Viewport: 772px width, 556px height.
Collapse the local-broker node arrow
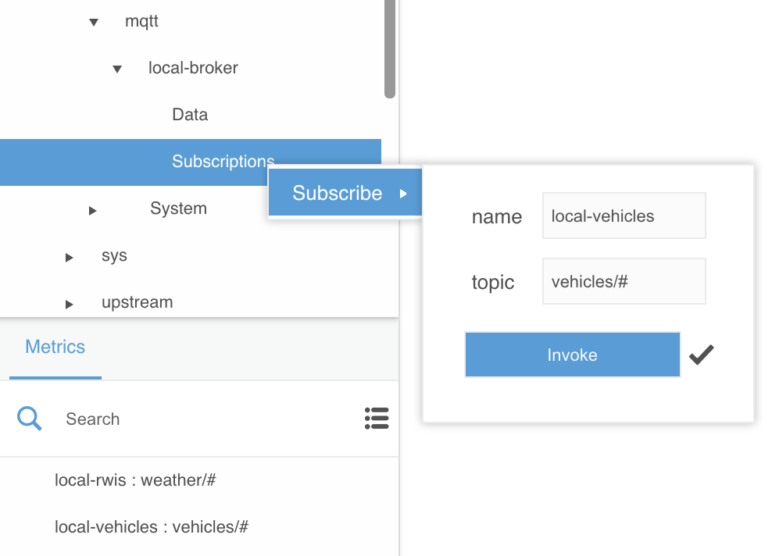117,69
